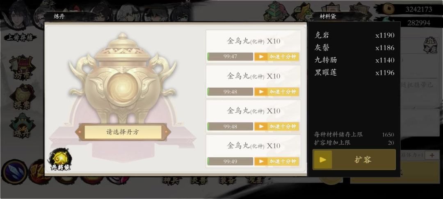Image resolution: width=443 pixels, height=199 pixels.
Task: Click 请选择丹方 to choose a recipe
Action: tap(123, 132)
